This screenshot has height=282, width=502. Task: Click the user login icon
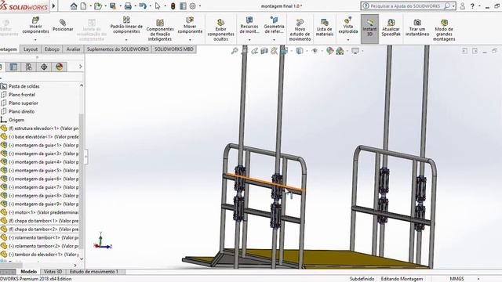tap(462, 6)
